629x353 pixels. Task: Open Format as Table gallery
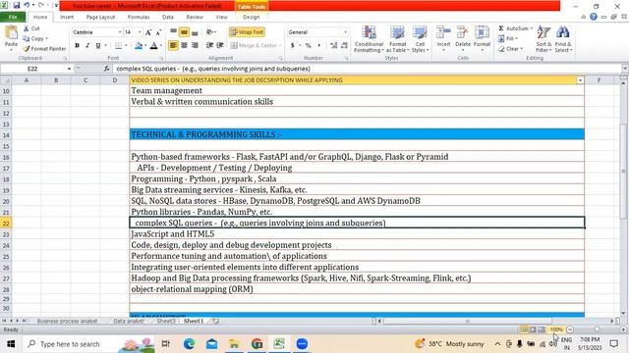tap(397, 39)
